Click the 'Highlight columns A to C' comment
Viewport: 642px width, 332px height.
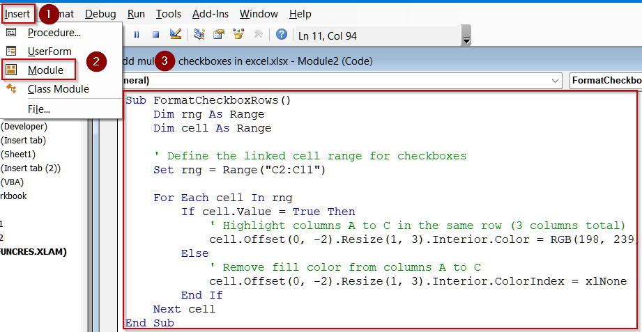coord(418,226)
